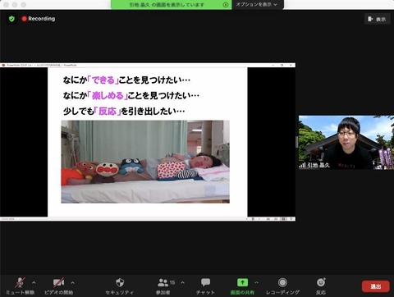Viewport: 394px width, 297px height.
Task: Open オプションを表示 dropdown
Action: click(256, 4)
